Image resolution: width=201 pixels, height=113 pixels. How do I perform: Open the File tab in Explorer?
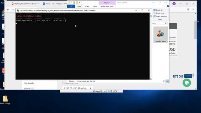(71, 6)
